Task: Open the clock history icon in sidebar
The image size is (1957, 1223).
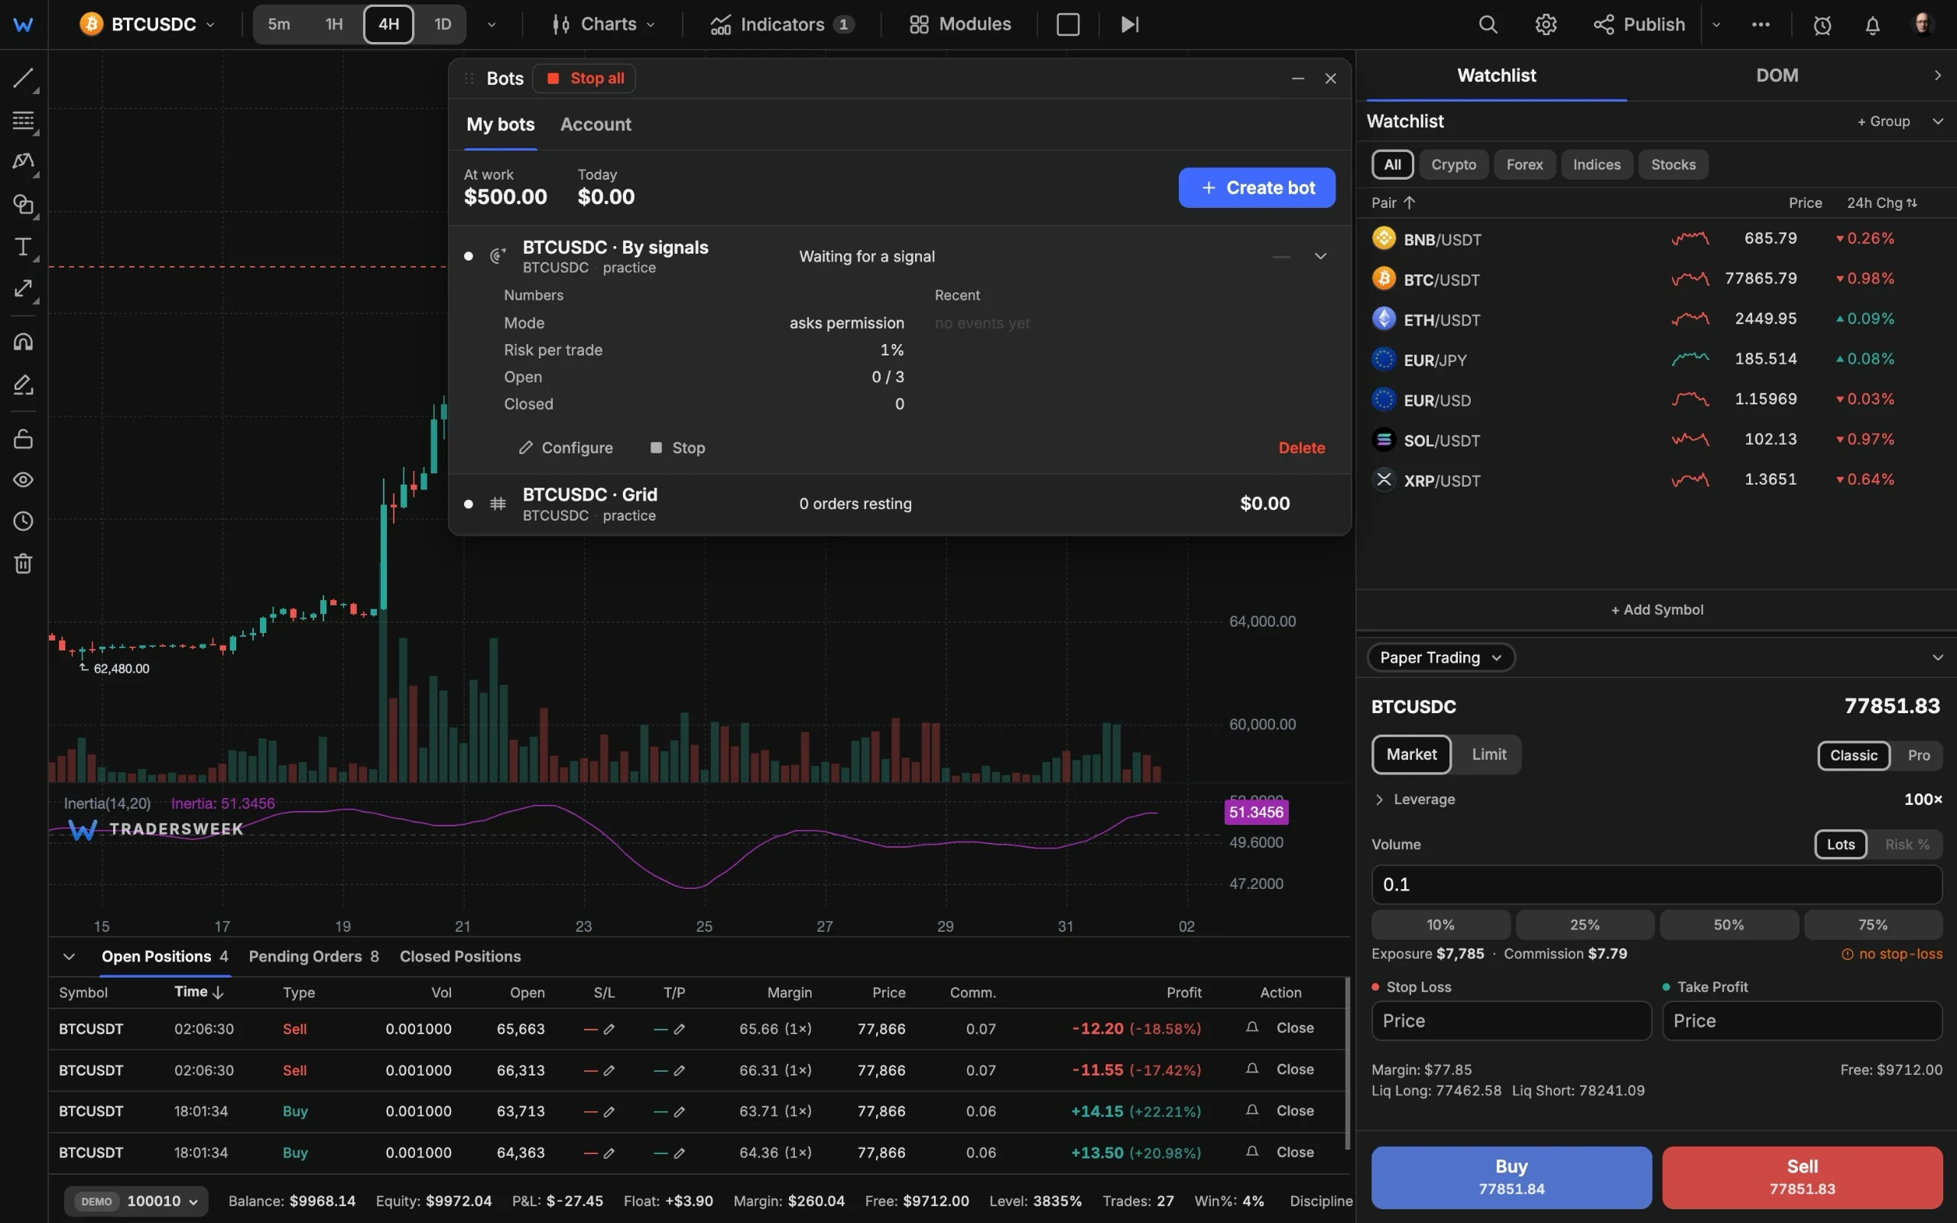Action: (24, 522)
